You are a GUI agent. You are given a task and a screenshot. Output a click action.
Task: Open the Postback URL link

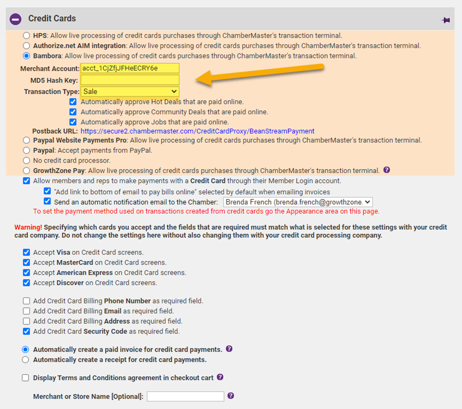click(x=197, y=131)
